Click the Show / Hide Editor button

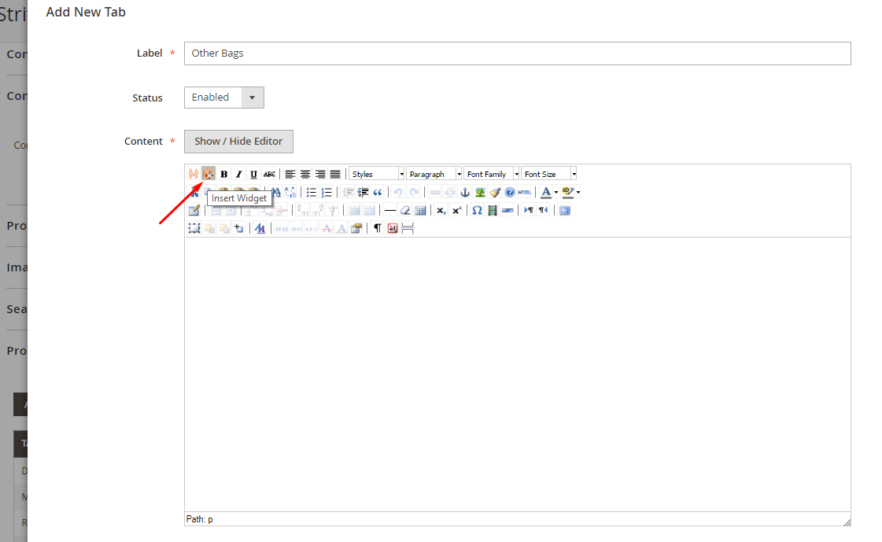coord(238,142)
